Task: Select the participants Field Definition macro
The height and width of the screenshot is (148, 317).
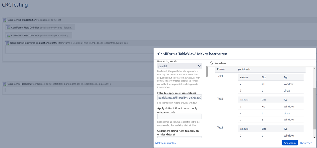Action: pos(39,35)
